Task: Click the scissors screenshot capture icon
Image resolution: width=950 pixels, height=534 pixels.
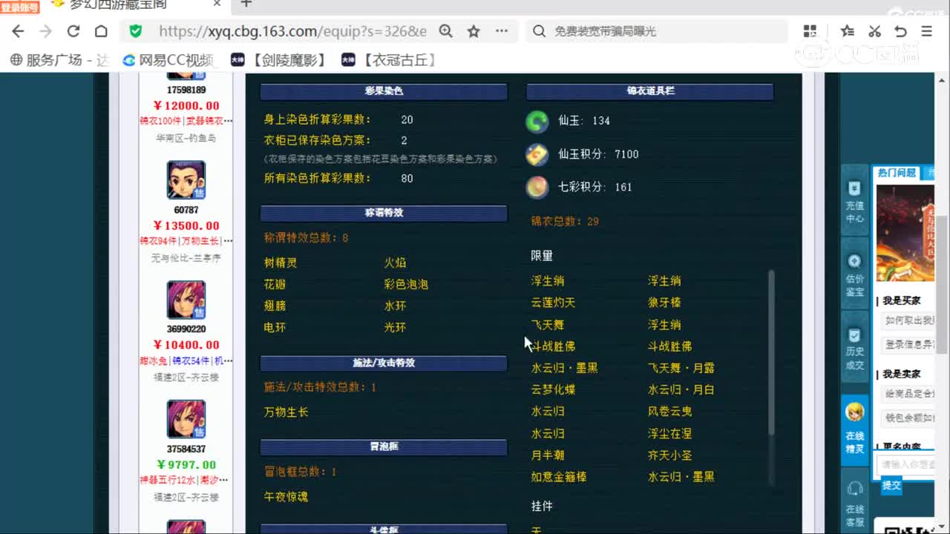Action: coord(874,30)
